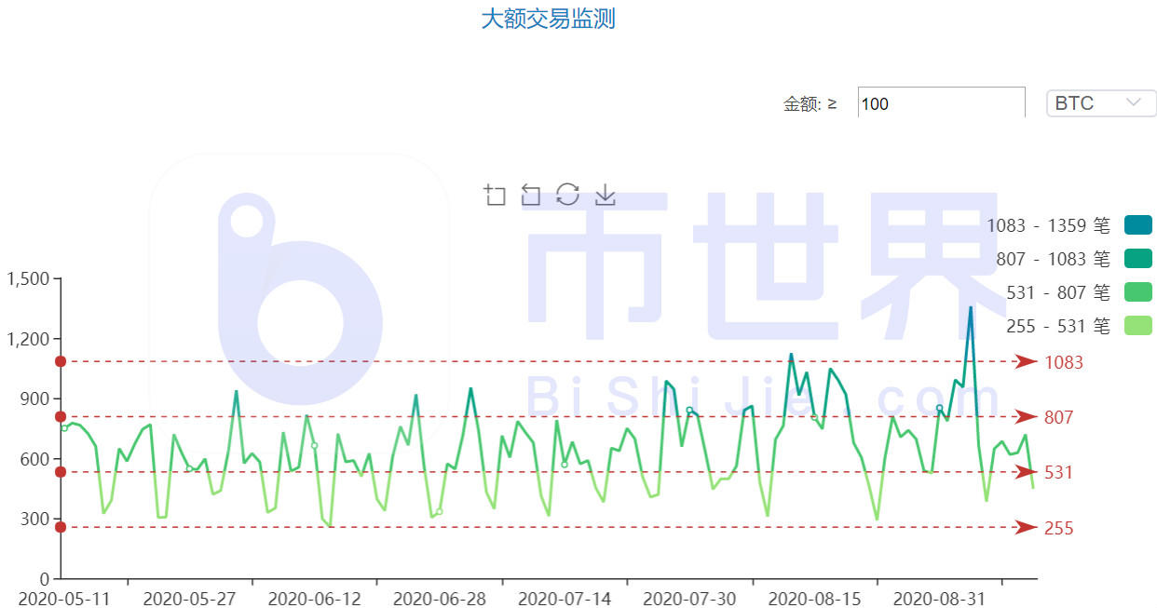The height and width of the screenshot is (608, 1157).
Task: Click the "2020-07-14" x-axis label
Action: [x=566, y=599]
